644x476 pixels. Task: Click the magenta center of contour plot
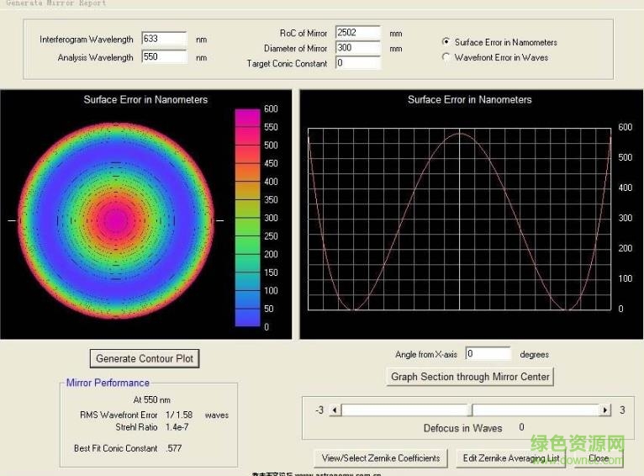pyautogui.click(x=115, y=220)
